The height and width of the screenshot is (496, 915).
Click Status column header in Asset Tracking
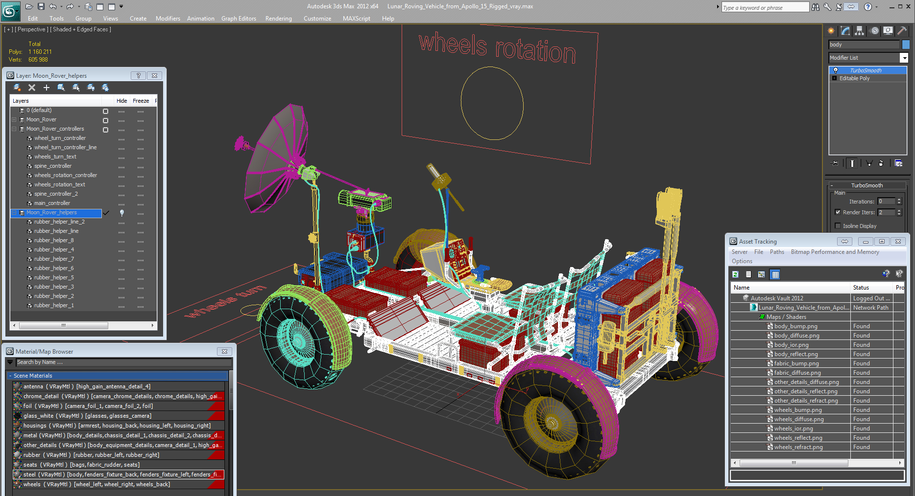pos(871,288)
